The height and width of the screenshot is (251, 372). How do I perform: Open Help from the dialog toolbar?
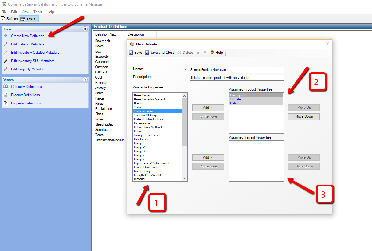point(217,53)
